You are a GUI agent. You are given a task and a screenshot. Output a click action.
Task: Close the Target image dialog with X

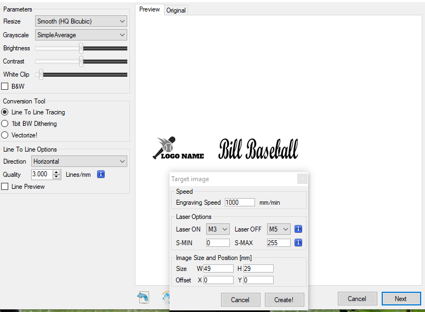pos(302,179)
